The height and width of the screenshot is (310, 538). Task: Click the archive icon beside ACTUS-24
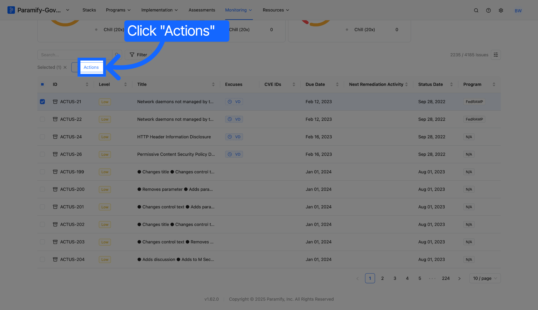click(x=55, y=137)
